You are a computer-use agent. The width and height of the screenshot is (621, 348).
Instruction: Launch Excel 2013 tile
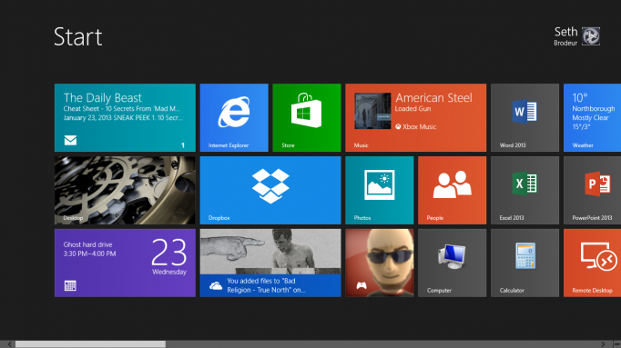(524, 190)
